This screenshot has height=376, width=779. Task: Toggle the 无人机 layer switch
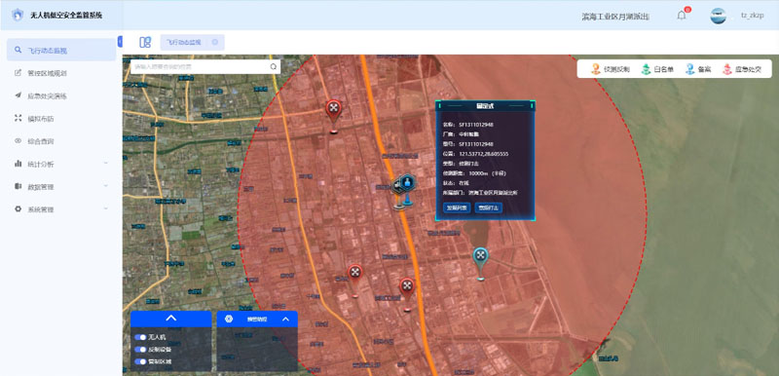point(140,337)
